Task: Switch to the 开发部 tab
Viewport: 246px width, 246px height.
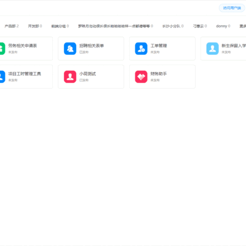Action: (35, 26)
